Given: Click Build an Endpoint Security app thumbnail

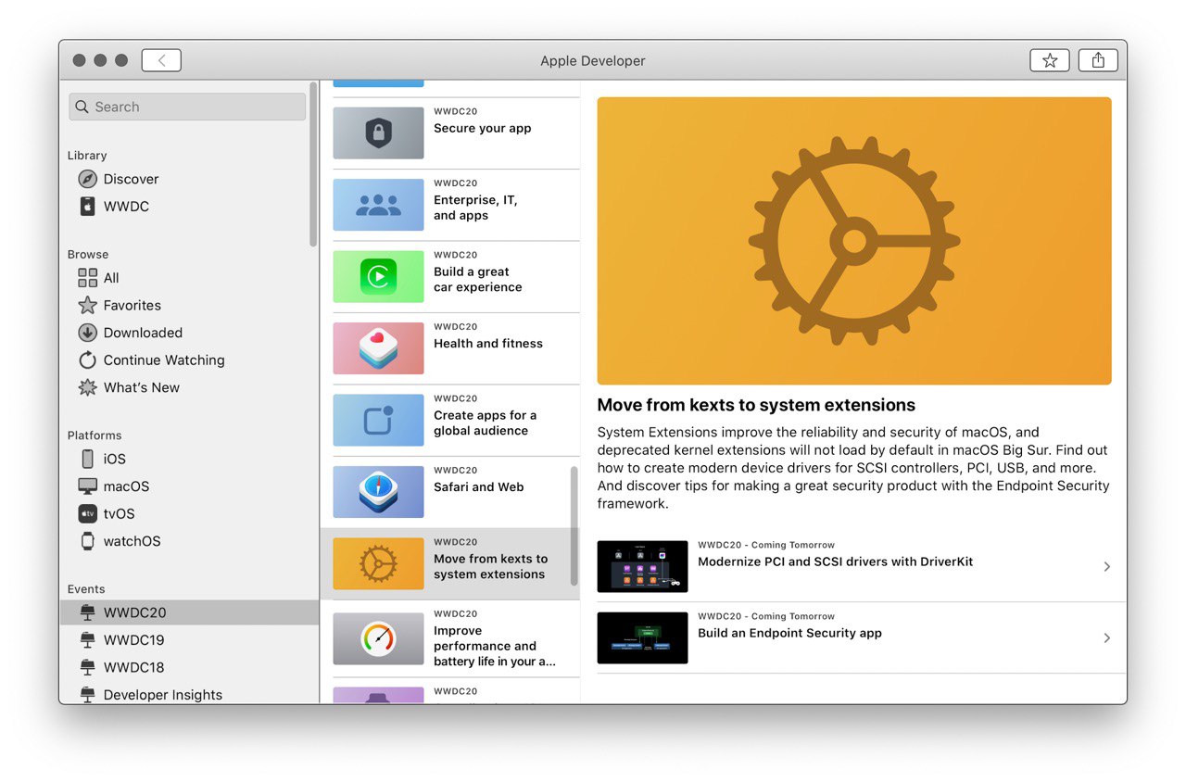Looking at the screenshot, I should (x=642, y=637).
